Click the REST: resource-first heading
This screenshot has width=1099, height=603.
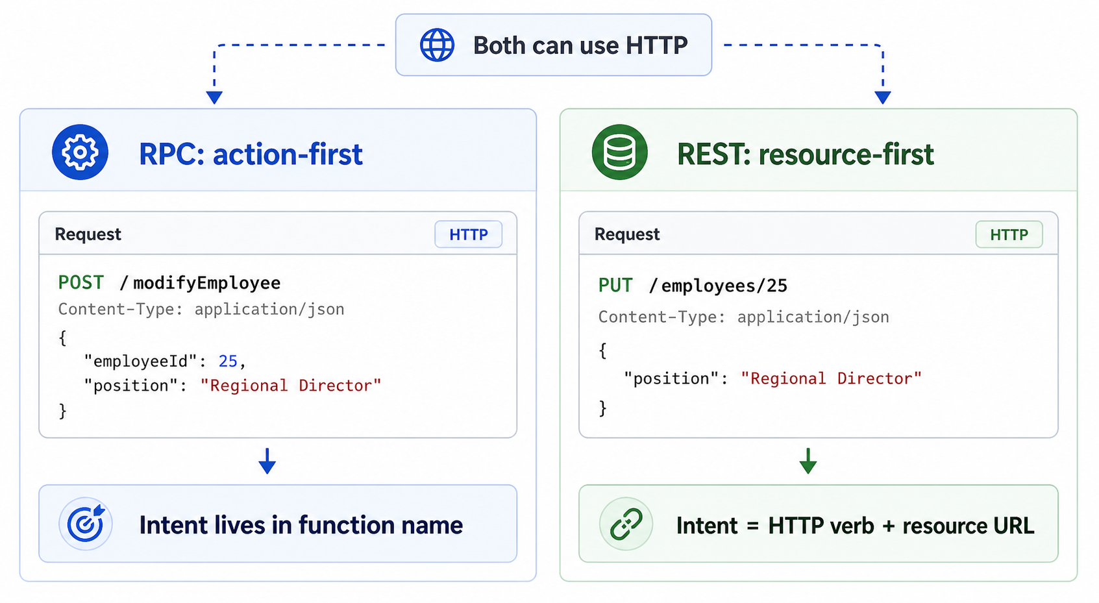click(x=805, y=154)
